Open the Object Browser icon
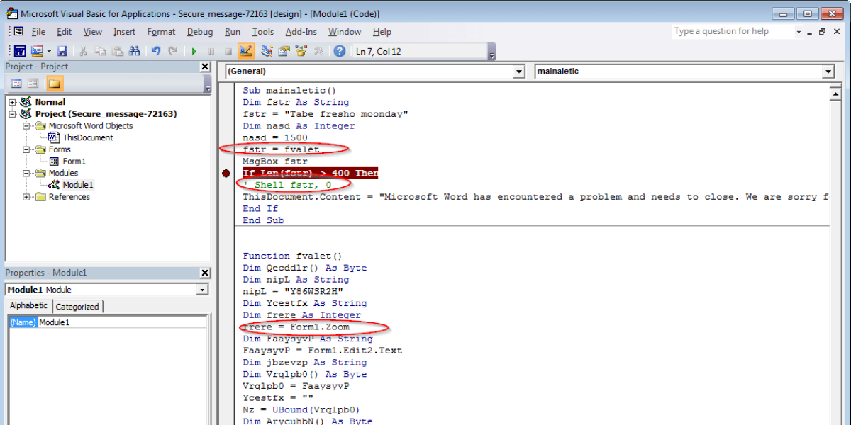The height and width of the screenshot is (425, 851). (x=302, y=51)
